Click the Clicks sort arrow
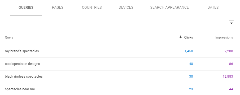The width and height of the screenshot is (240, 95). 181,37
